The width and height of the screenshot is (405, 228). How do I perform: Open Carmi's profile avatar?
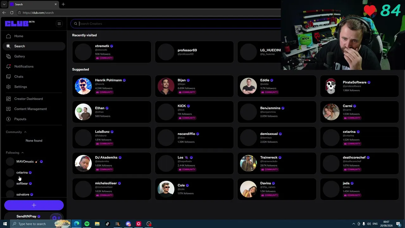[x=331, y=112]
